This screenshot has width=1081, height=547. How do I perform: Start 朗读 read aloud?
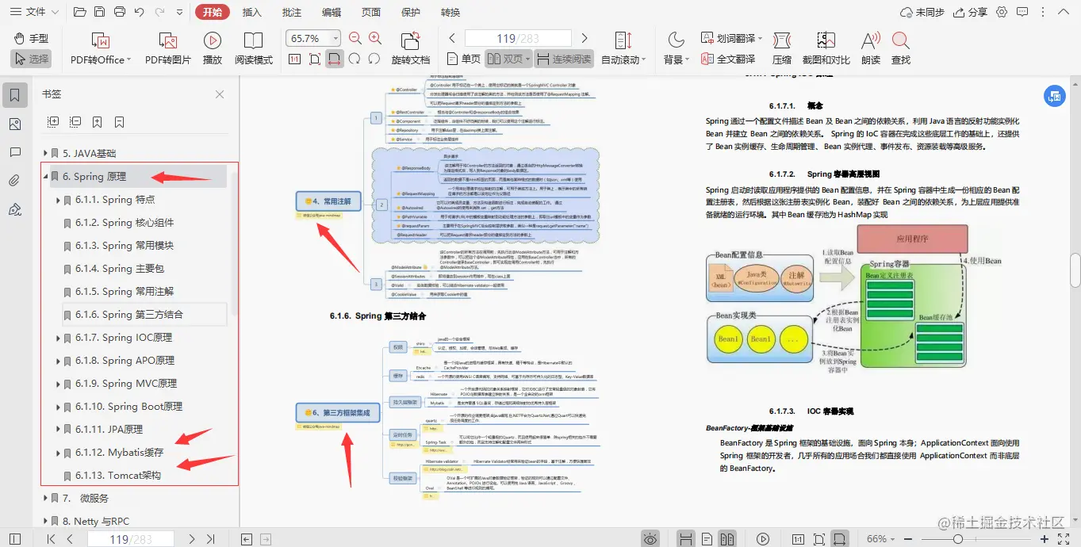pyautogui.click(x=871, y=48)
